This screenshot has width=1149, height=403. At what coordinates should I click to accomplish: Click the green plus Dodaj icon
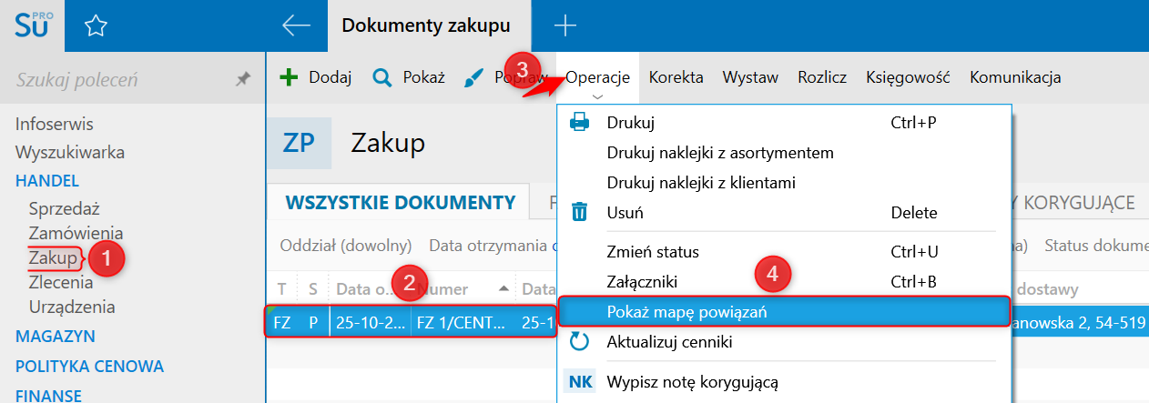tap(289, 77)
